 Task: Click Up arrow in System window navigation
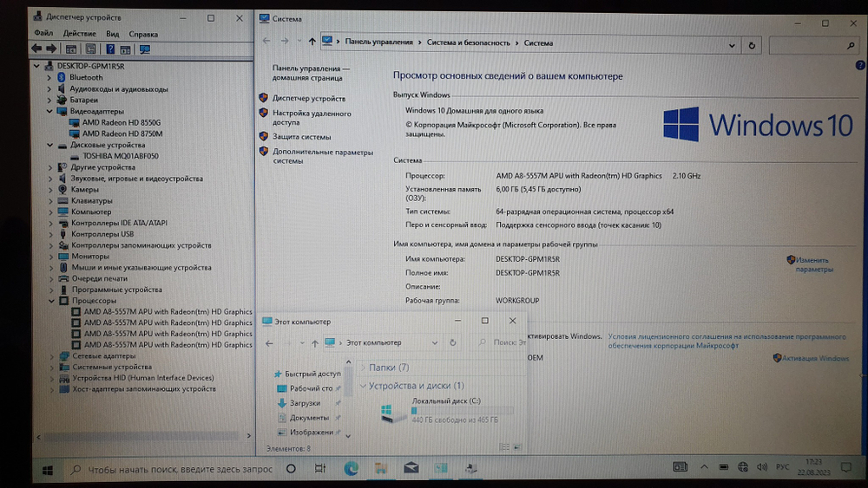tap(312, 42)
